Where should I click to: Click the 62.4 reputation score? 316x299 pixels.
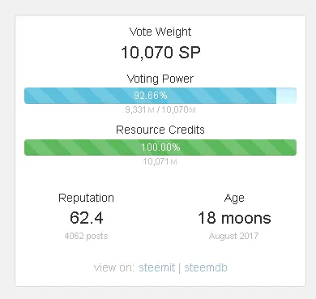[x=87, y=218]
